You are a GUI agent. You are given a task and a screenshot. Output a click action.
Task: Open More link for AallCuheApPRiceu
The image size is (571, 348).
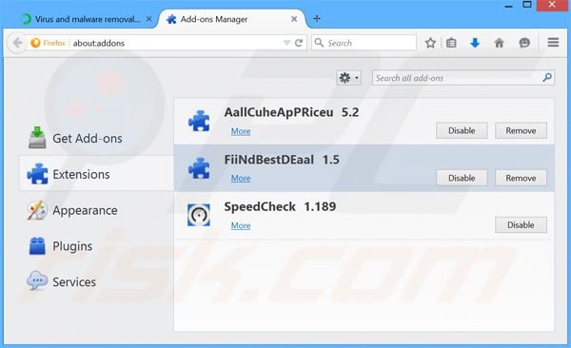click(241, 131)
